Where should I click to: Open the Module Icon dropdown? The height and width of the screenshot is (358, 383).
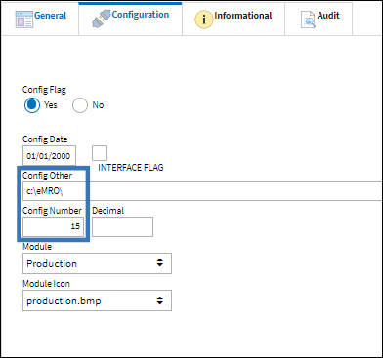tap(97, 300)
